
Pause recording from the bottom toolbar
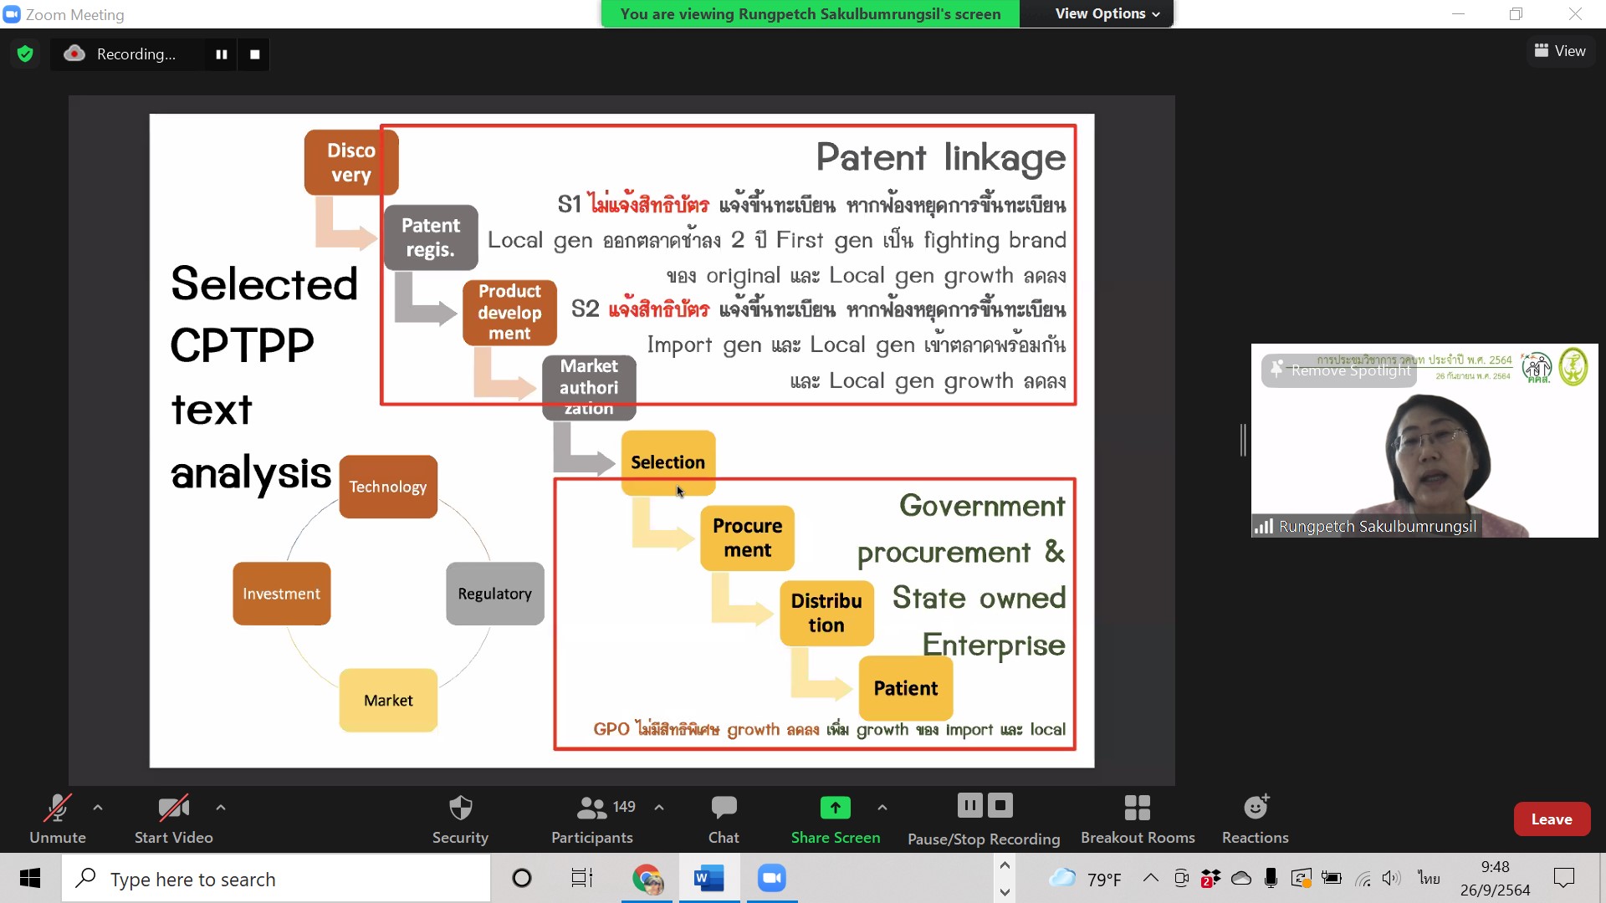coord(970,806)
